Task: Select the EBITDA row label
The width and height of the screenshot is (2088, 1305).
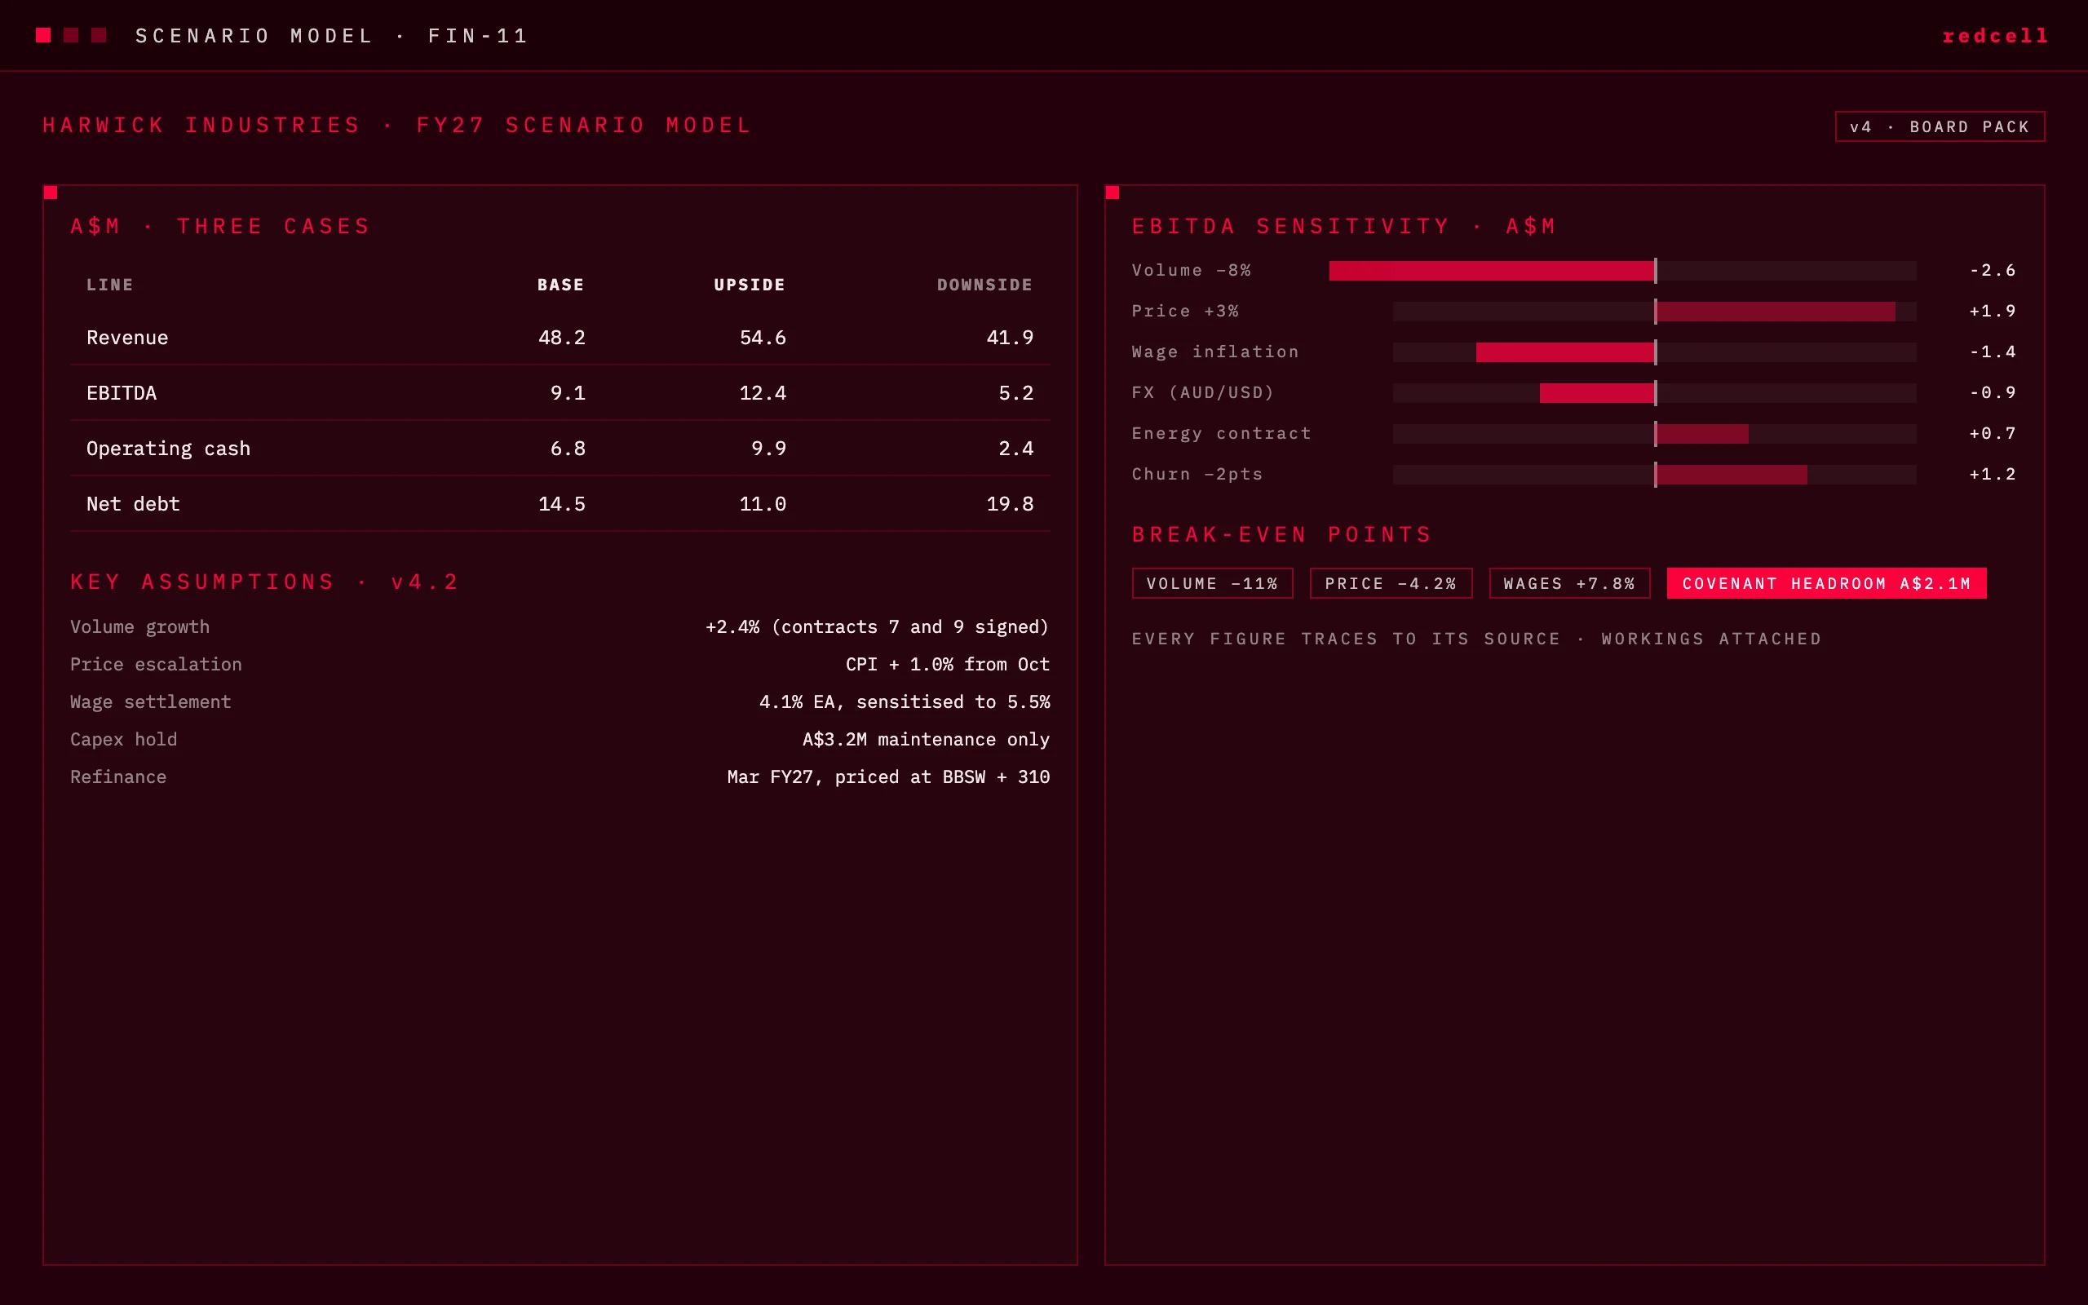Action: [x=122, y=392]
